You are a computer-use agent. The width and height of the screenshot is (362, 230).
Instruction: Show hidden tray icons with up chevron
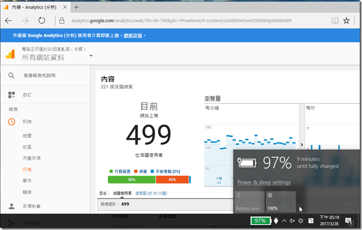(x=284, y=221)
